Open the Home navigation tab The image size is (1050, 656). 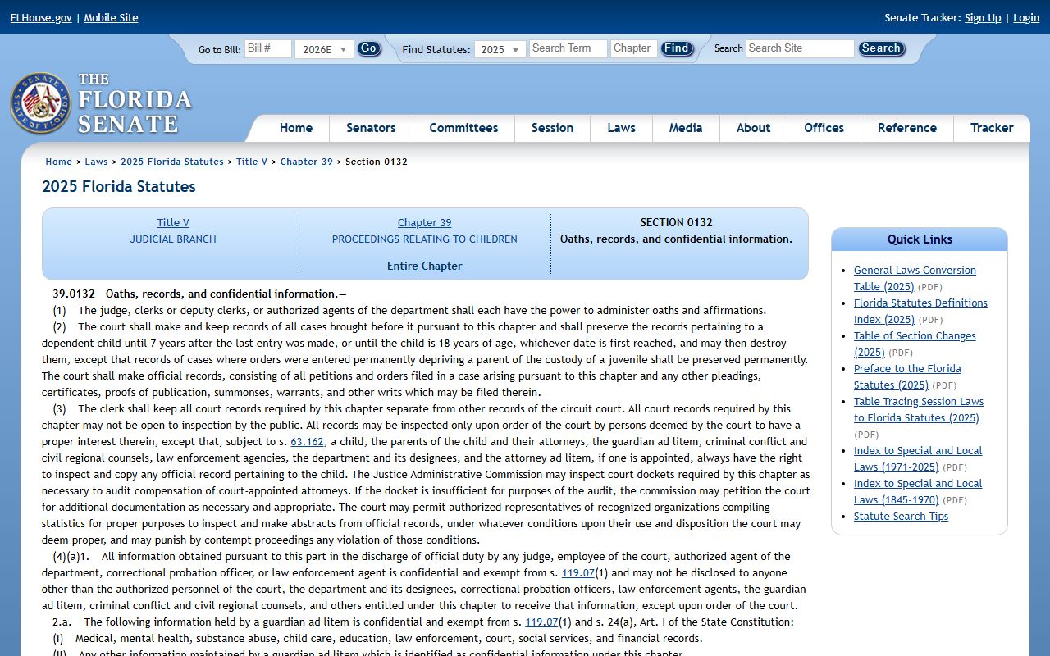click(x=296, y=128)
